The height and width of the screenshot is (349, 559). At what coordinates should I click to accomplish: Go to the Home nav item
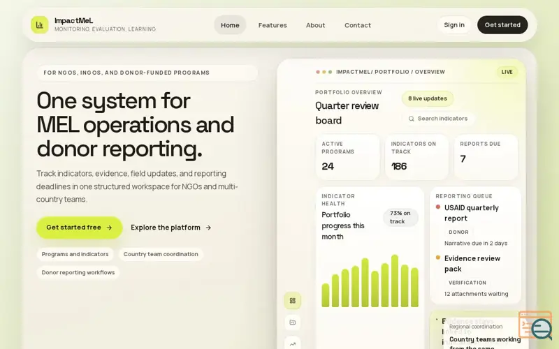(x=230, y=25)
